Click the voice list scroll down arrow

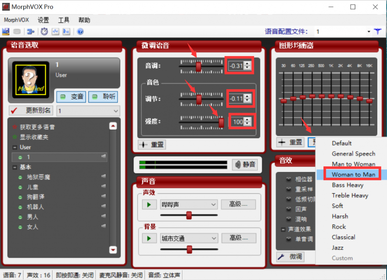pos(113,250)
